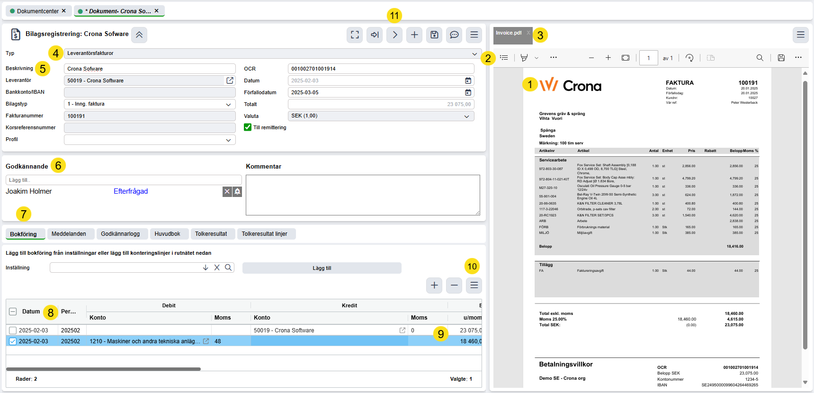This screenshot has width=814, height=393.
Task: Remove approver Joakim Holmer
Action: point(227,191)
